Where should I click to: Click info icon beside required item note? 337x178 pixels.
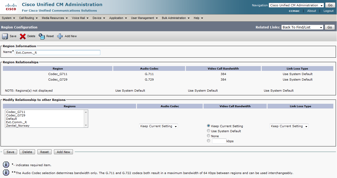[6, 165]
